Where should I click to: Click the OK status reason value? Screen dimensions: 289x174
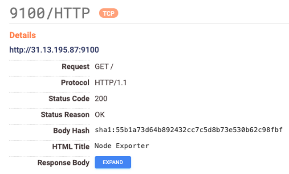pyautogui.click(x=100, y=114)
